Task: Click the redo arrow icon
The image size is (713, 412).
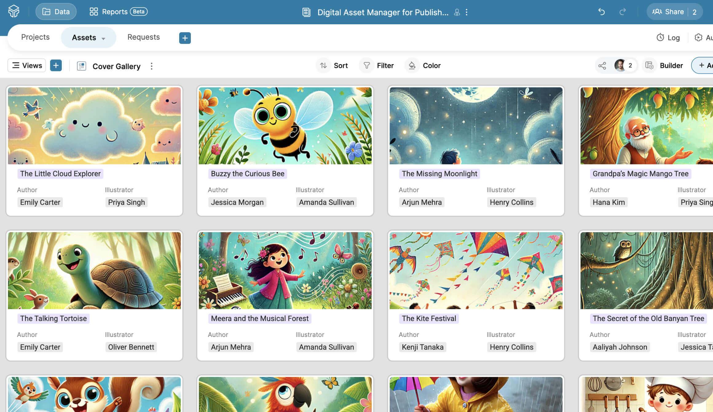Action: coord(623,12)
